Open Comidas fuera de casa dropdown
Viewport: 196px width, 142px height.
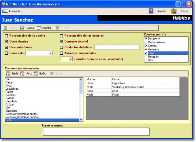pyautogui.click(x=71, y=59)
